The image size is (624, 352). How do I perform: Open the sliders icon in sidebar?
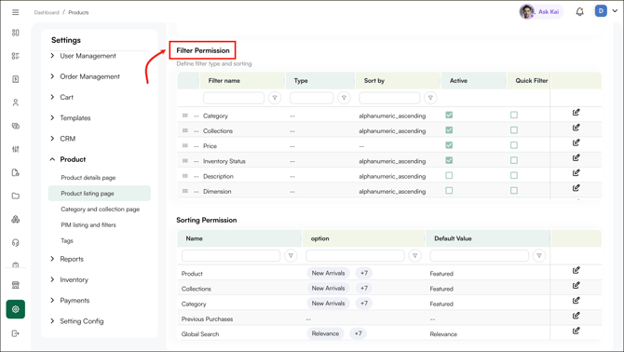click(x=16, y=149)
